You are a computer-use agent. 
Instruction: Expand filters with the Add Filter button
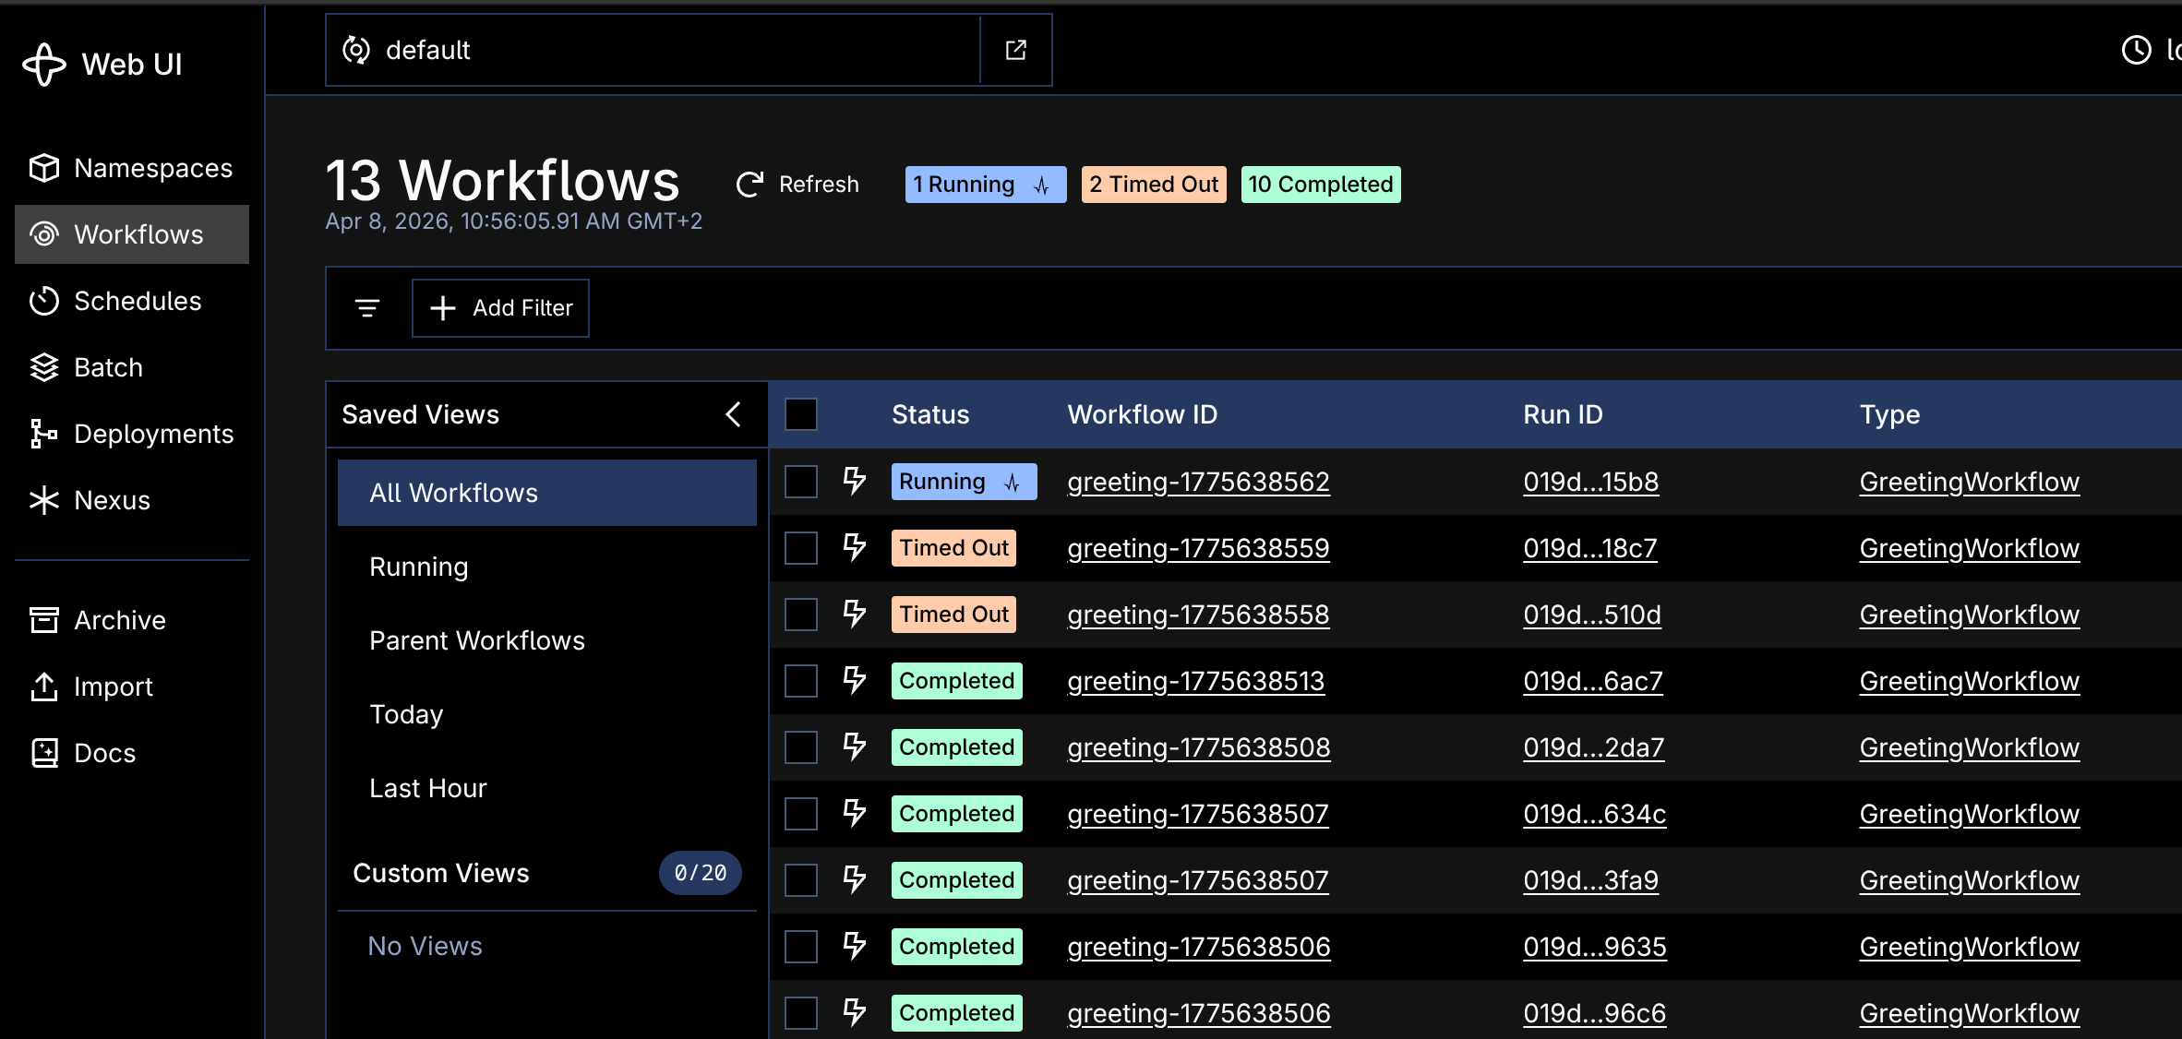[x=500, y=308]
